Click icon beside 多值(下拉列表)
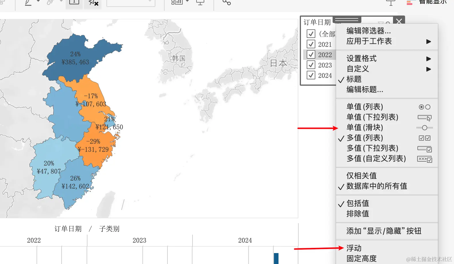454x264 pixels. coord(425,149)
